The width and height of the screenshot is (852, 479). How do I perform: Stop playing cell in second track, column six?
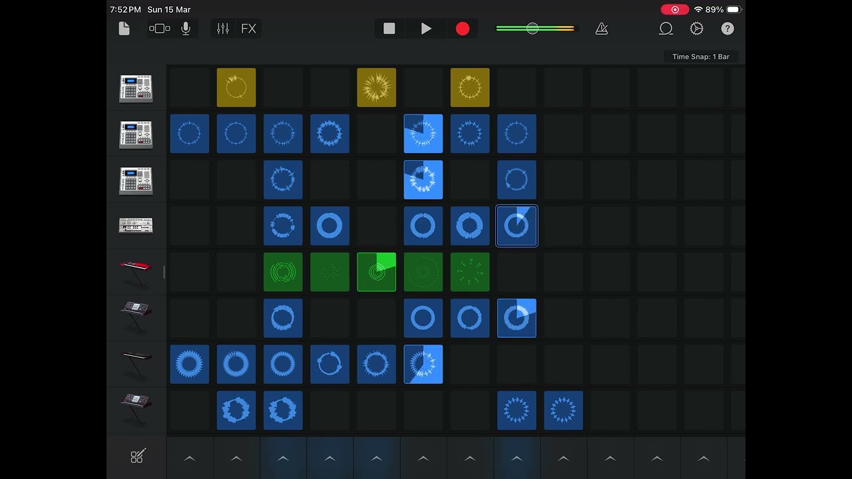coord(423,134)
